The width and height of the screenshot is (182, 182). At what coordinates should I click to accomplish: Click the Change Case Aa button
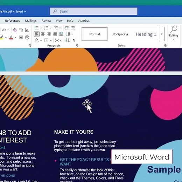tap(4, 30)
